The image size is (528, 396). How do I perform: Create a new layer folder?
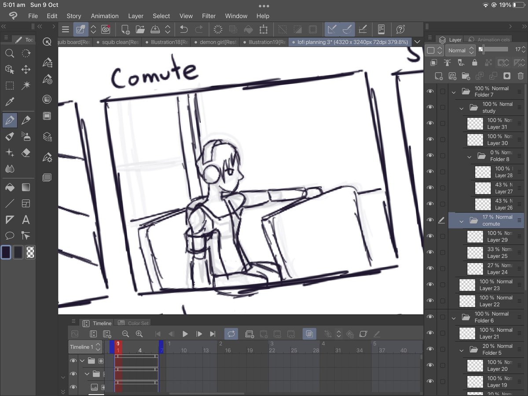point(466,76)
